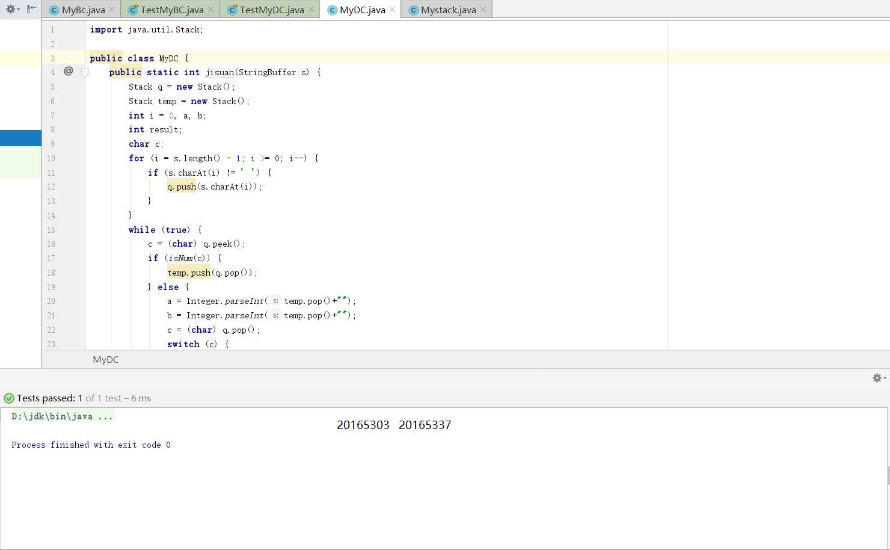Click the 'D:\jdk\bin\java ...' command line
The image size is (890, 550).
click(62, 416)
